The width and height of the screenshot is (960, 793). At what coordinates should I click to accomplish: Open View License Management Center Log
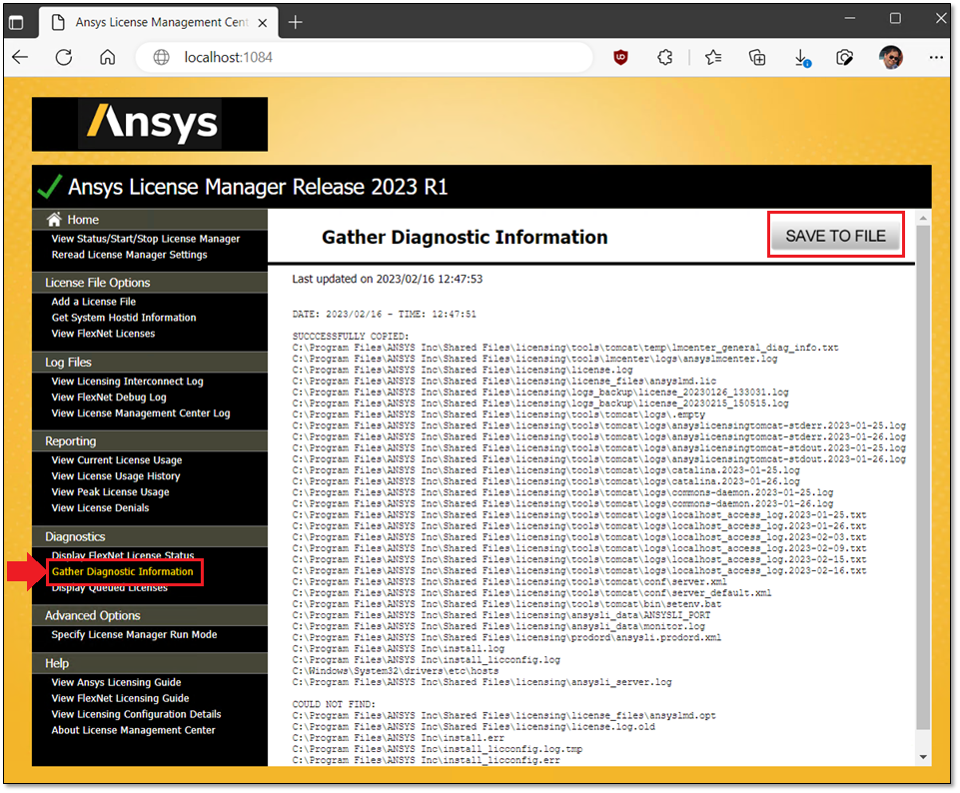tap(141, 413)
